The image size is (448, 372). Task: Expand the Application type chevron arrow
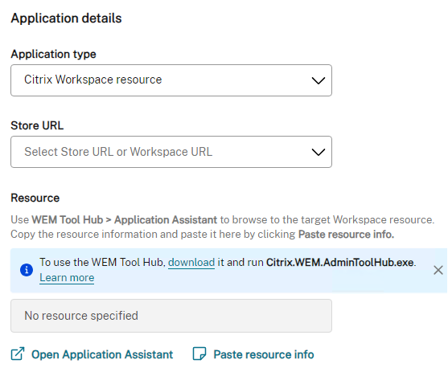tap(319, 80)
